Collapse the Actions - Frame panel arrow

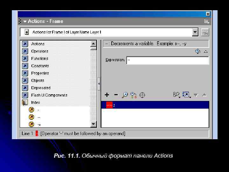point(25,22)
